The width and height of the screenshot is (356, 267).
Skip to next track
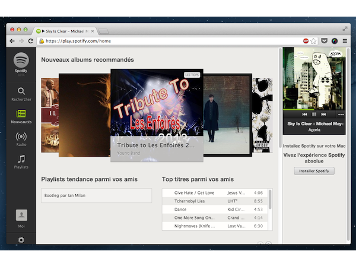[324, 115]
